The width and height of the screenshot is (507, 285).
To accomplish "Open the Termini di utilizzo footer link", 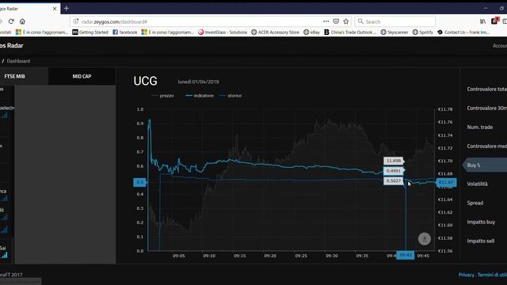I will (492, 275).
